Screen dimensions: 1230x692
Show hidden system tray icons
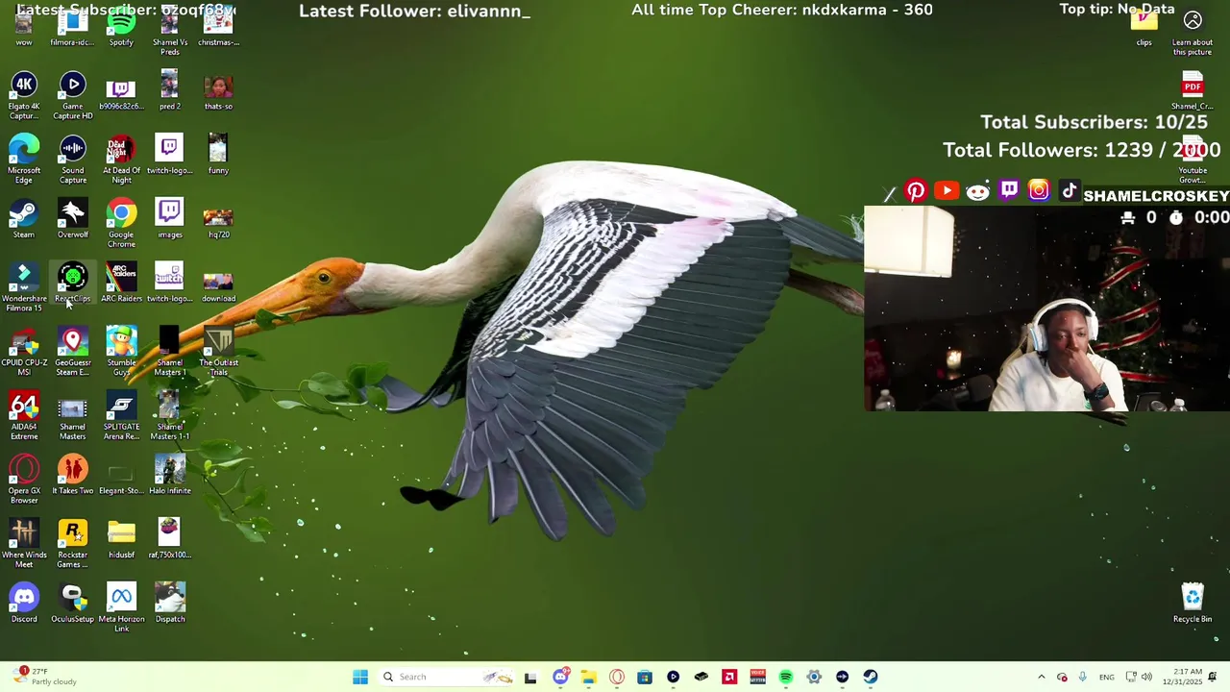(1041, 677)
